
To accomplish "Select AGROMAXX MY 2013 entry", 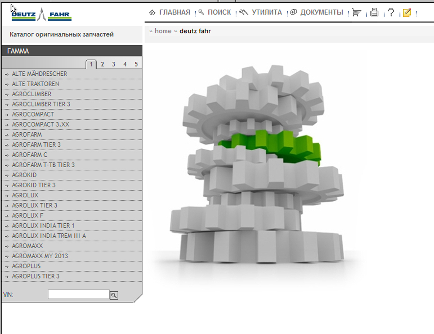I will 40,256.
